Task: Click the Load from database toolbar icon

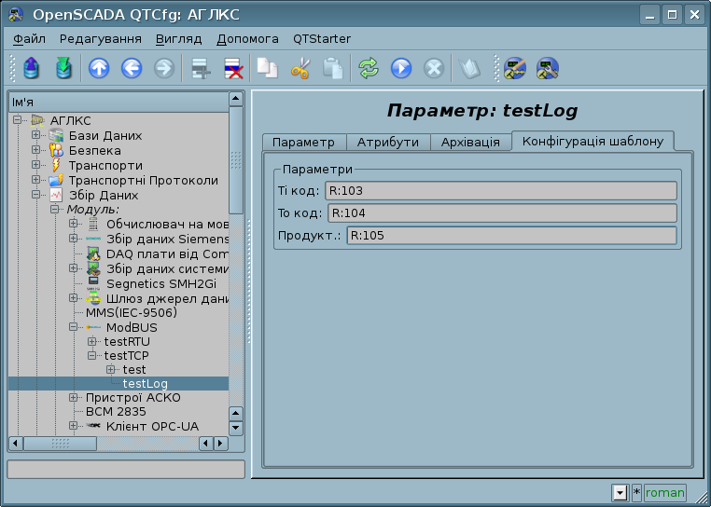Action: tap(32, 68)
